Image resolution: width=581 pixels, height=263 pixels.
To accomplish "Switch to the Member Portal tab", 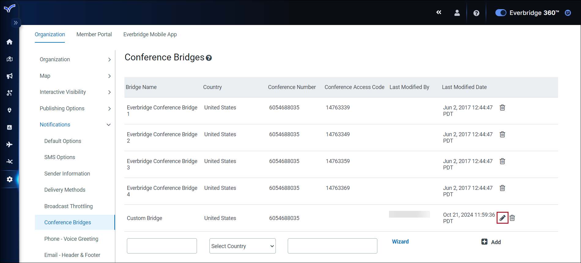I will pos(94,34).
